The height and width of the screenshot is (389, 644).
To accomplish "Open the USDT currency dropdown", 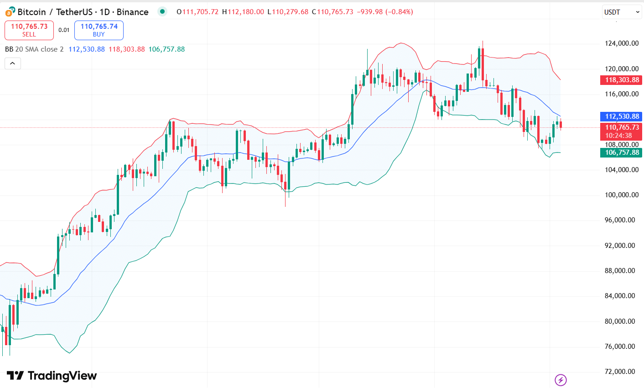I will pos(619,12).
